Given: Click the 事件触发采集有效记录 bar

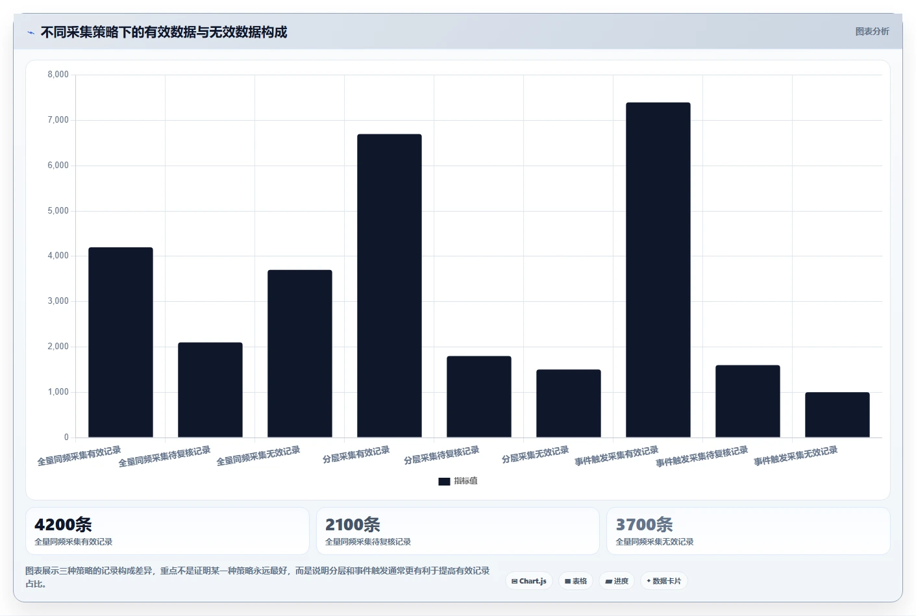Looking at the screenshot, I should [x=658, y=270].
